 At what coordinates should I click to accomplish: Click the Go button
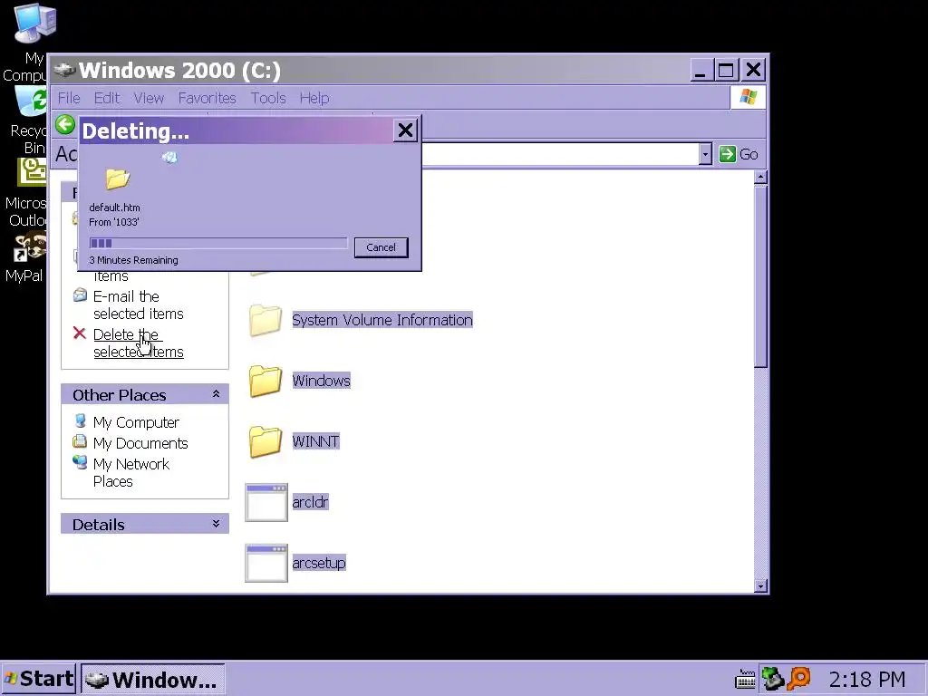(739, 154)
